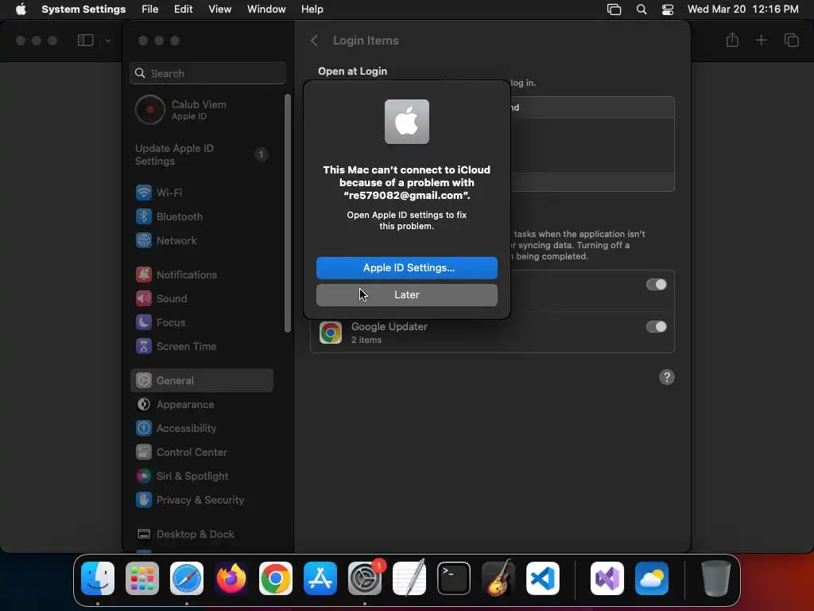The height and width of the screenshot is (611, 814).
Task: Open the Edit menu
Action: [184, 10]
